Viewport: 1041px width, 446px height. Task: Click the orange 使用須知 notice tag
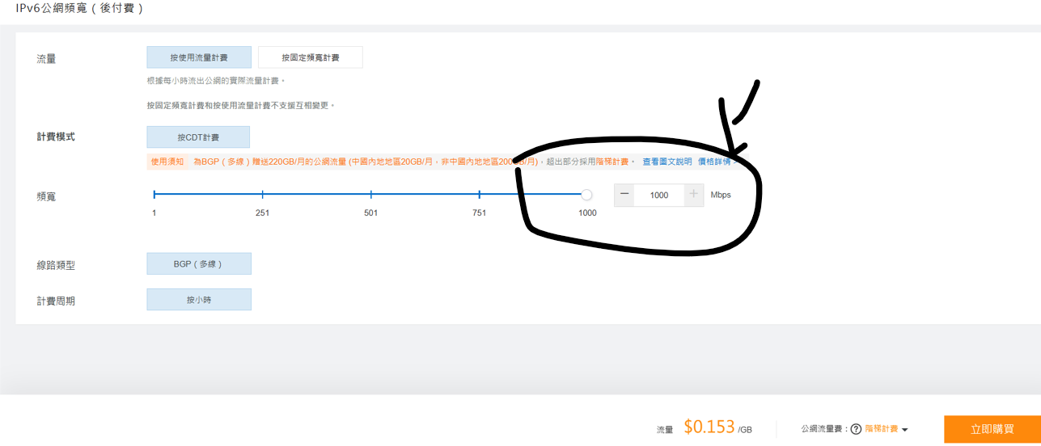pos(167,162)
